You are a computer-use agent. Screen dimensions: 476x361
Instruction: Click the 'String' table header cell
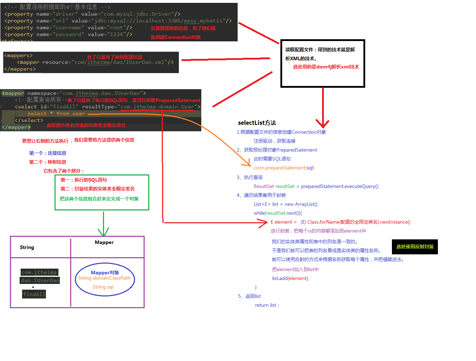27,247
